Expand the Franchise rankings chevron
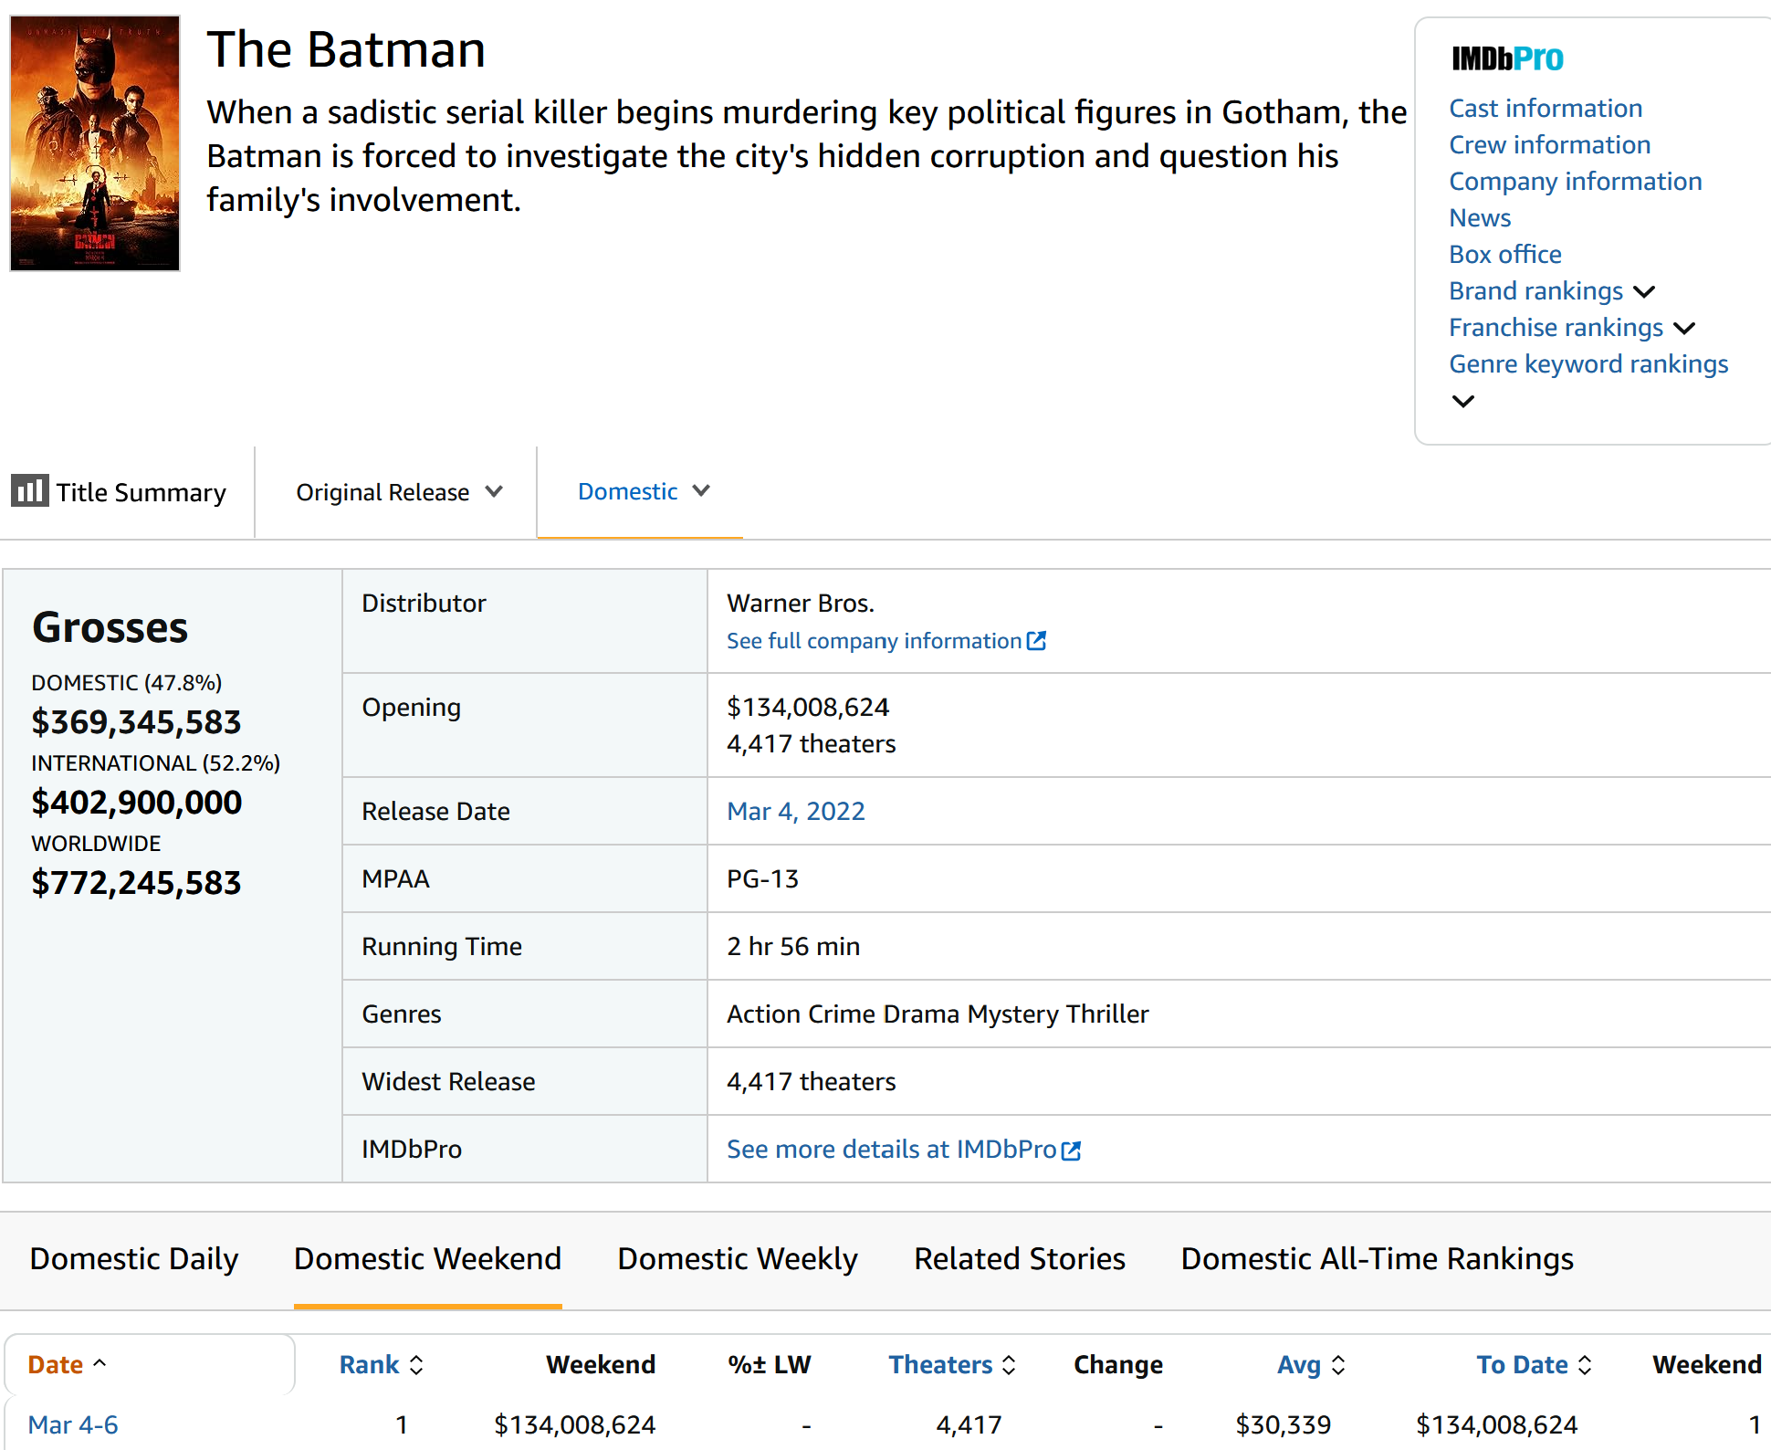This screenshot has height=1450, width=1771. tap(1684, 329)
